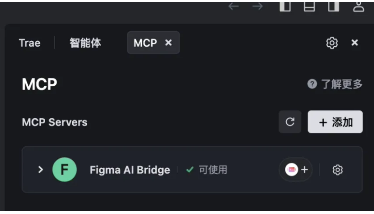
Task: Open settings gear beside panel close
Action: point(332,43)
